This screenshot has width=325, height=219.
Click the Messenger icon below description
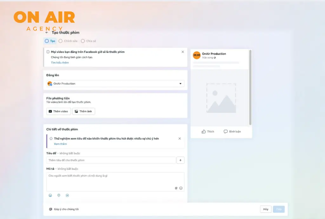[67, 195]
